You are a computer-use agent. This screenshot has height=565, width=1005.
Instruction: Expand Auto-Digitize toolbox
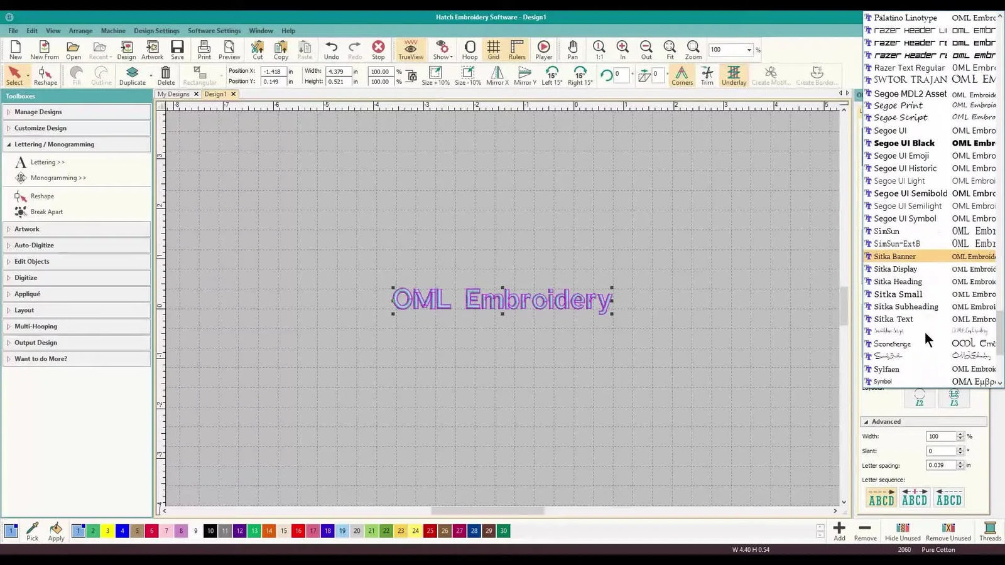[77, 245]
